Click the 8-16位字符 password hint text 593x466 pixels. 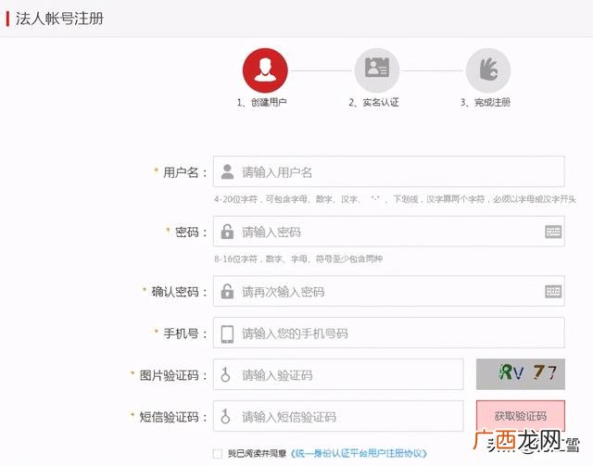coord(298,258)
